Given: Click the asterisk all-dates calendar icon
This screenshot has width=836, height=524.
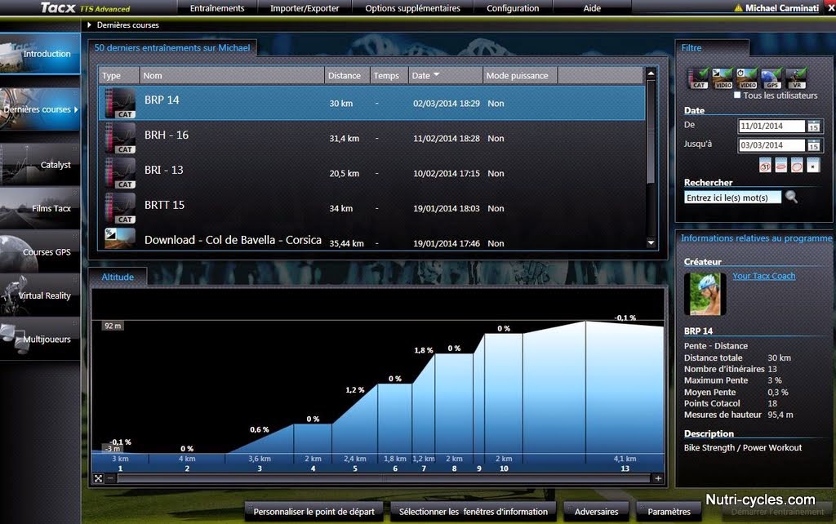Looking at the screenshot, I should [813, 165].
